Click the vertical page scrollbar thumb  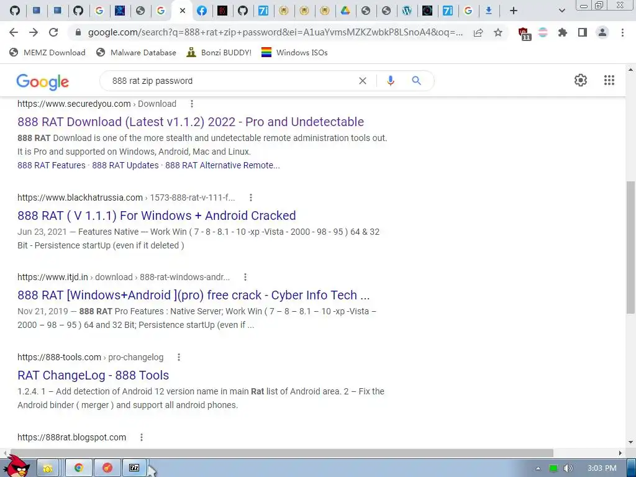coord(630,247)
